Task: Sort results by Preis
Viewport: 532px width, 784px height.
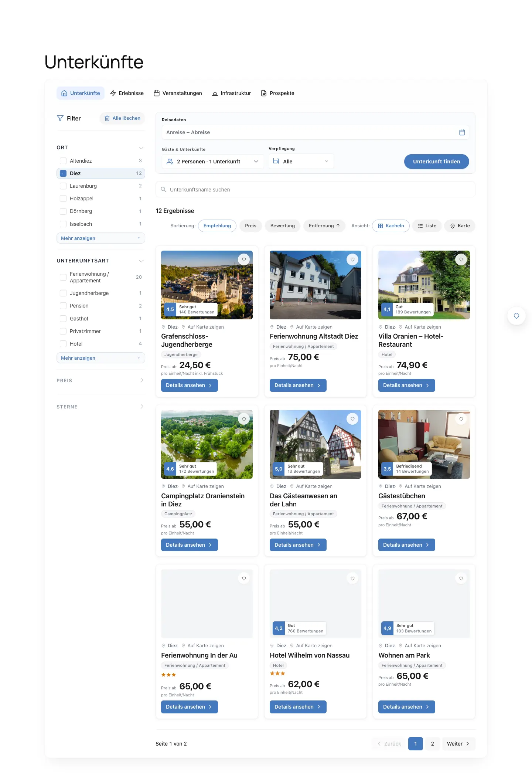Action: (250, 226)
